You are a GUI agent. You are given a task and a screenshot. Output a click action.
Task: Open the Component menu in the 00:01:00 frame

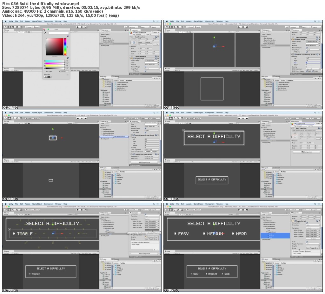(210, 21)
